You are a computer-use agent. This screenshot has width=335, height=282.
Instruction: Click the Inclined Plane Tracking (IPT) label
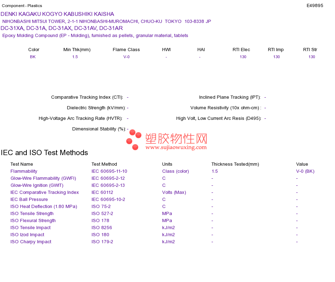230,97
